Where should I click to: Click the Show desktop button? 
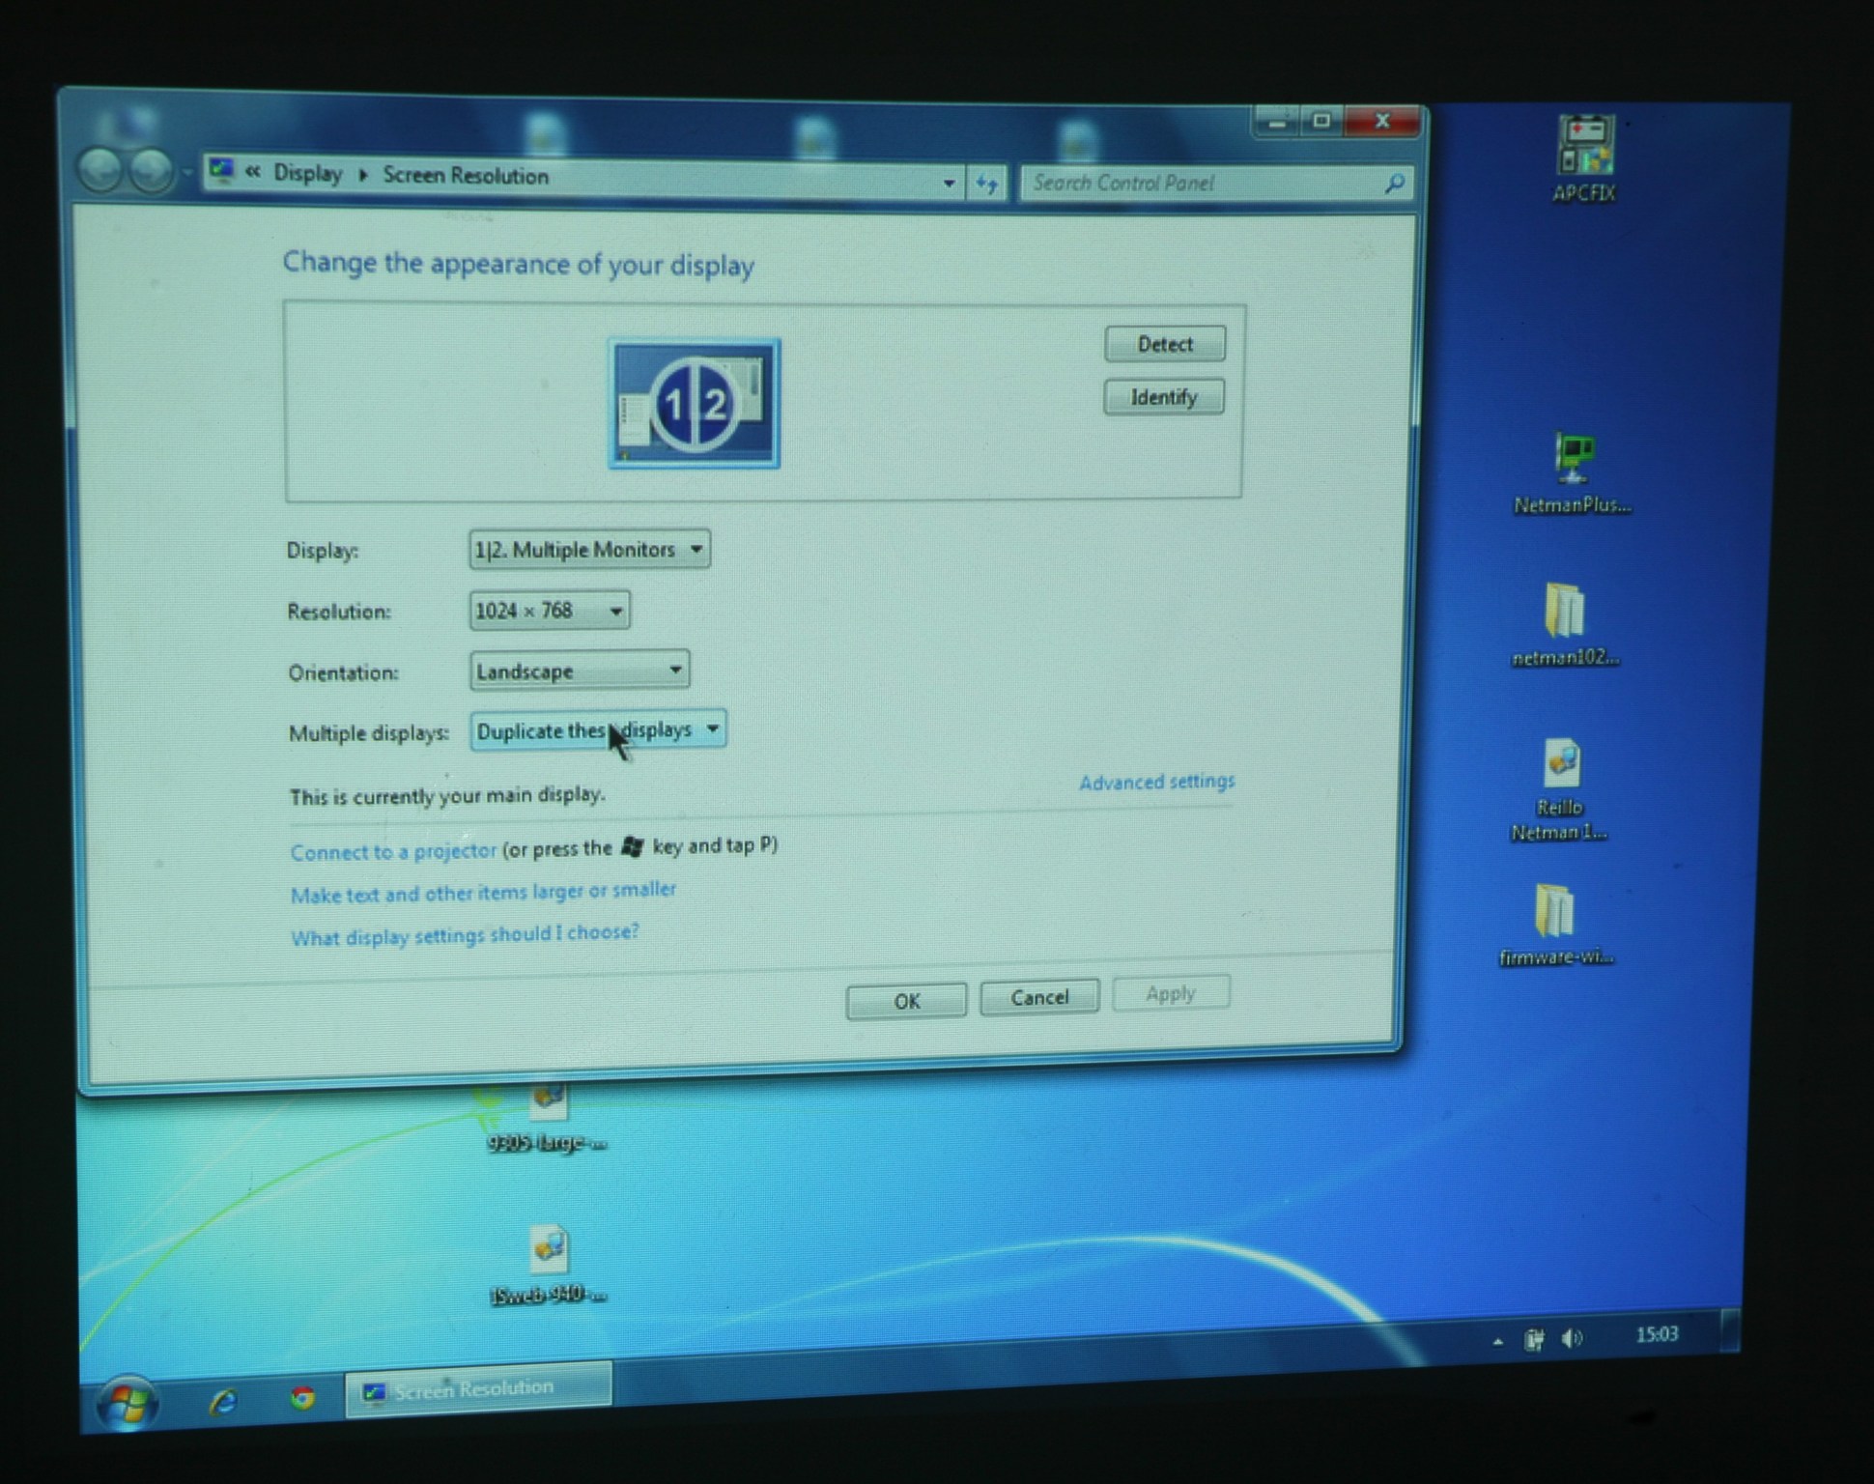(1730, 1330)
